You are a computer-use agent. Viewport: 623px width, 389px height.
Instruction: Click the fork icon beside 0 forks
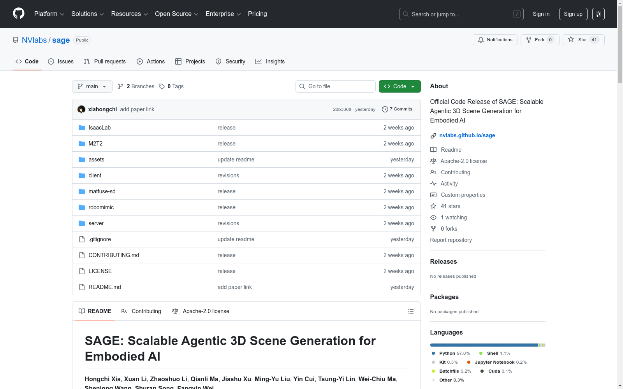pos(433,229)
